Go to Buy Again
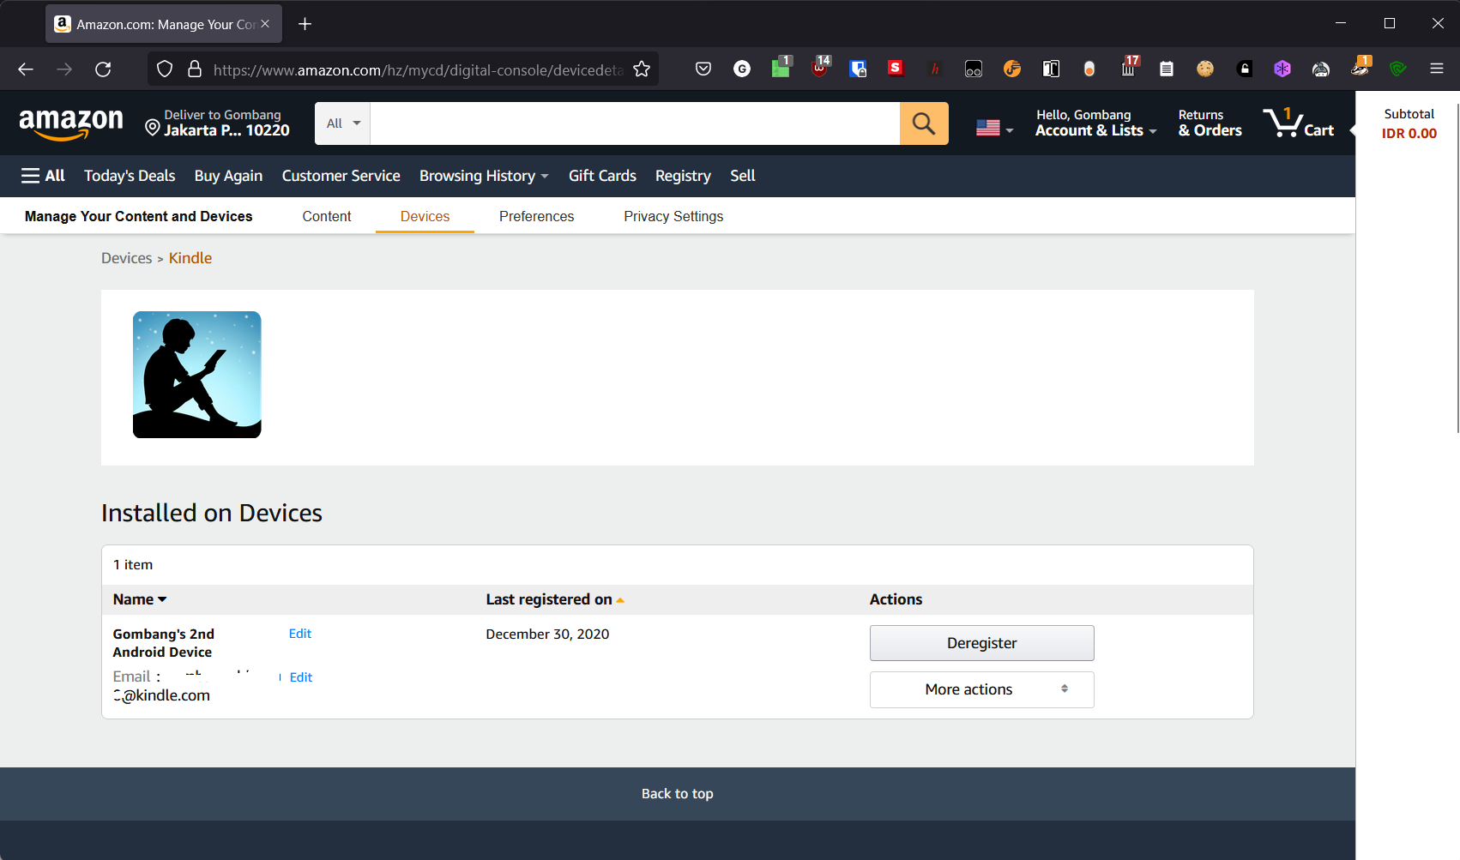 click(x=228, y=176)
